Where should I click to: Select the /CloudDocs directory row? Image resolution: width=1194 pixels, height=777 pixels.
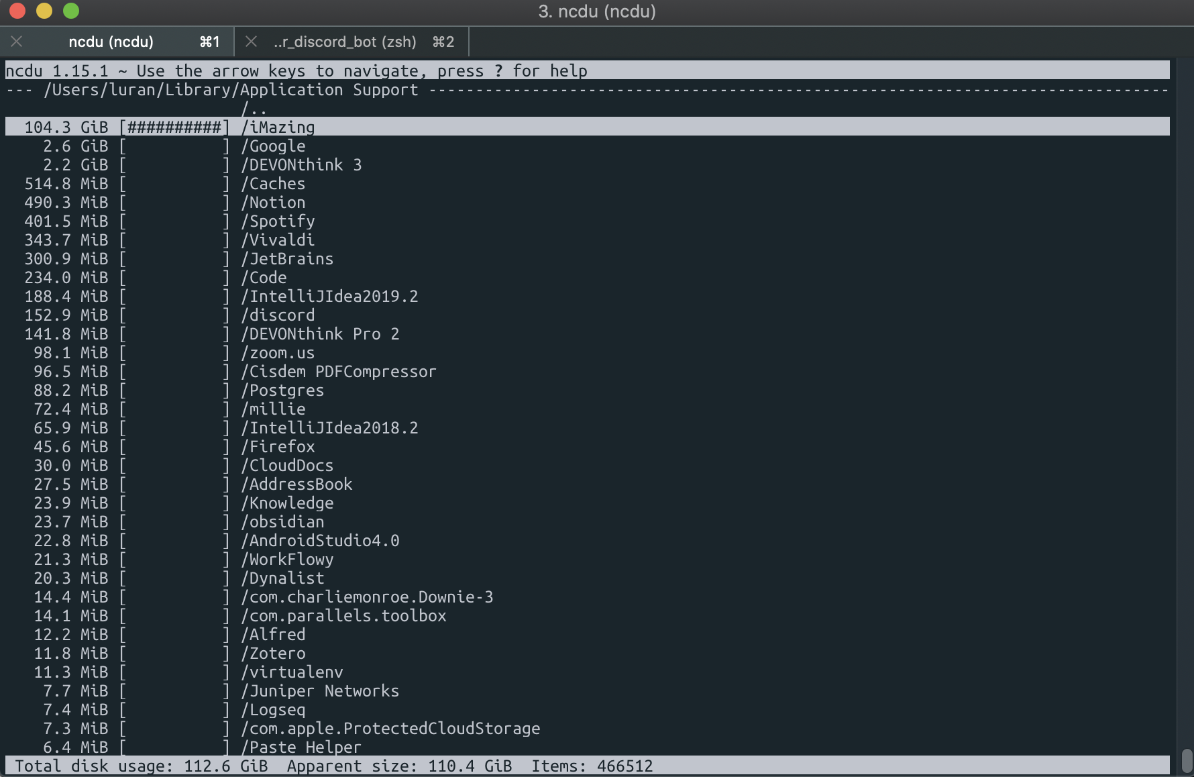(x=588, y=465)
